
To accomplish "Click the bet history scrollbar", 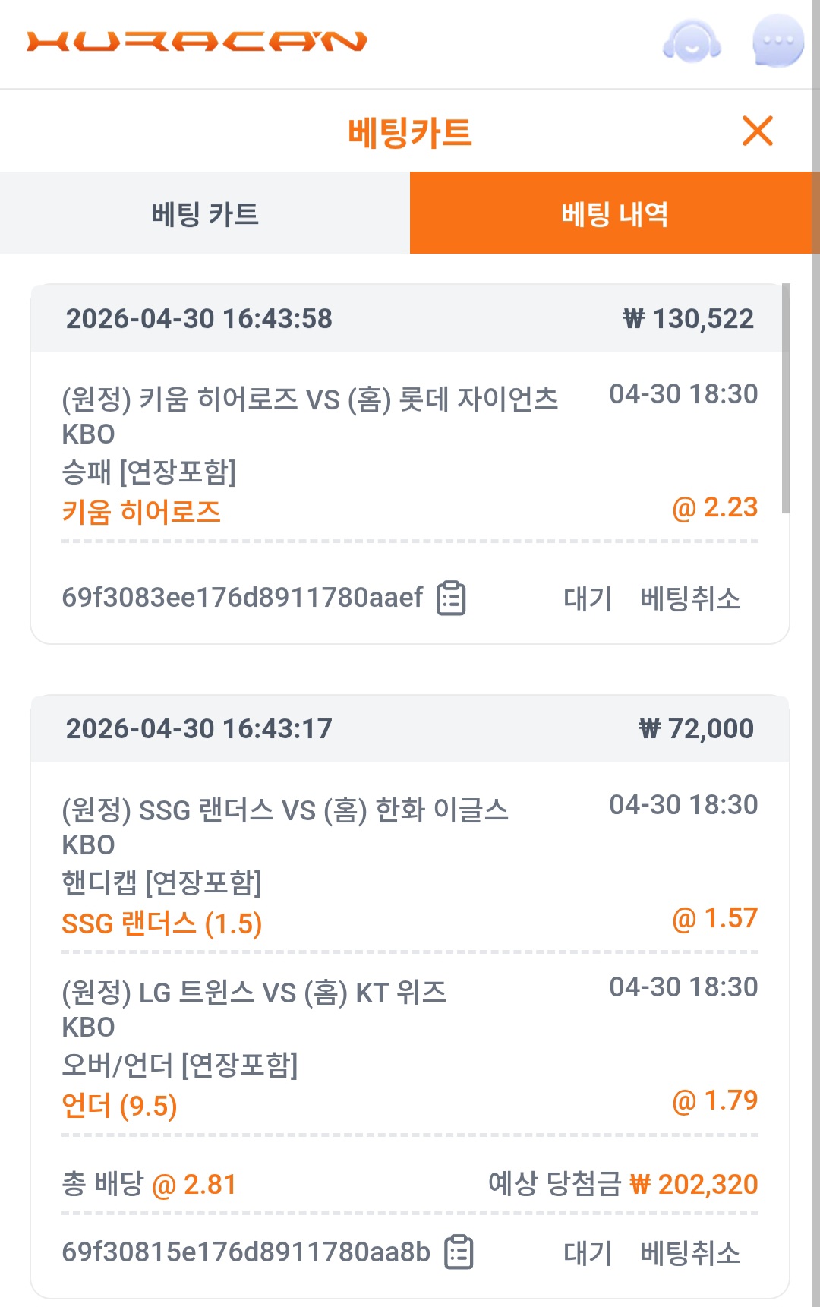I will coord(786,399).
